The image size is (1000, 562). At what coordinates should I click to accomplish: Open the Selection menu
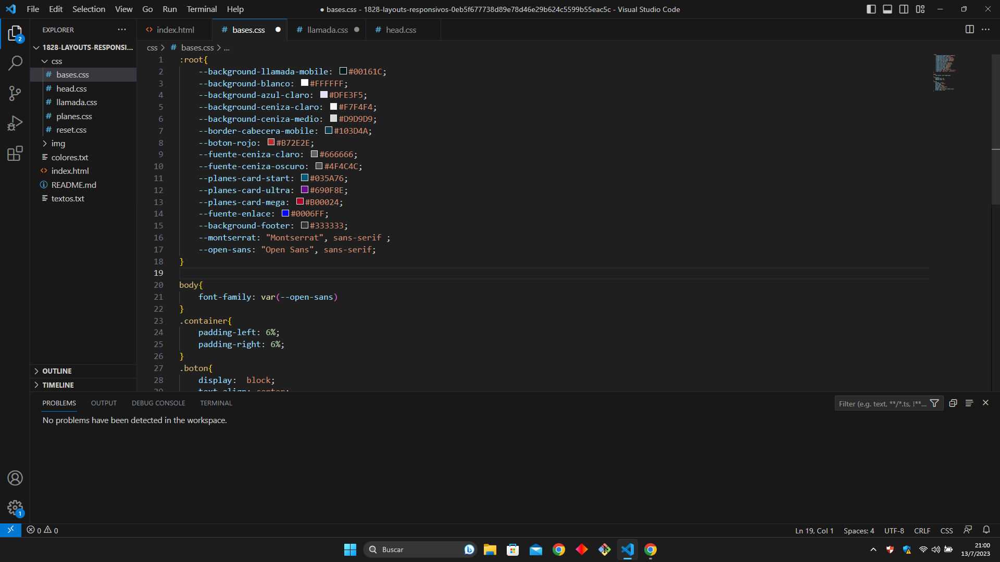click(x=89, y=9)
